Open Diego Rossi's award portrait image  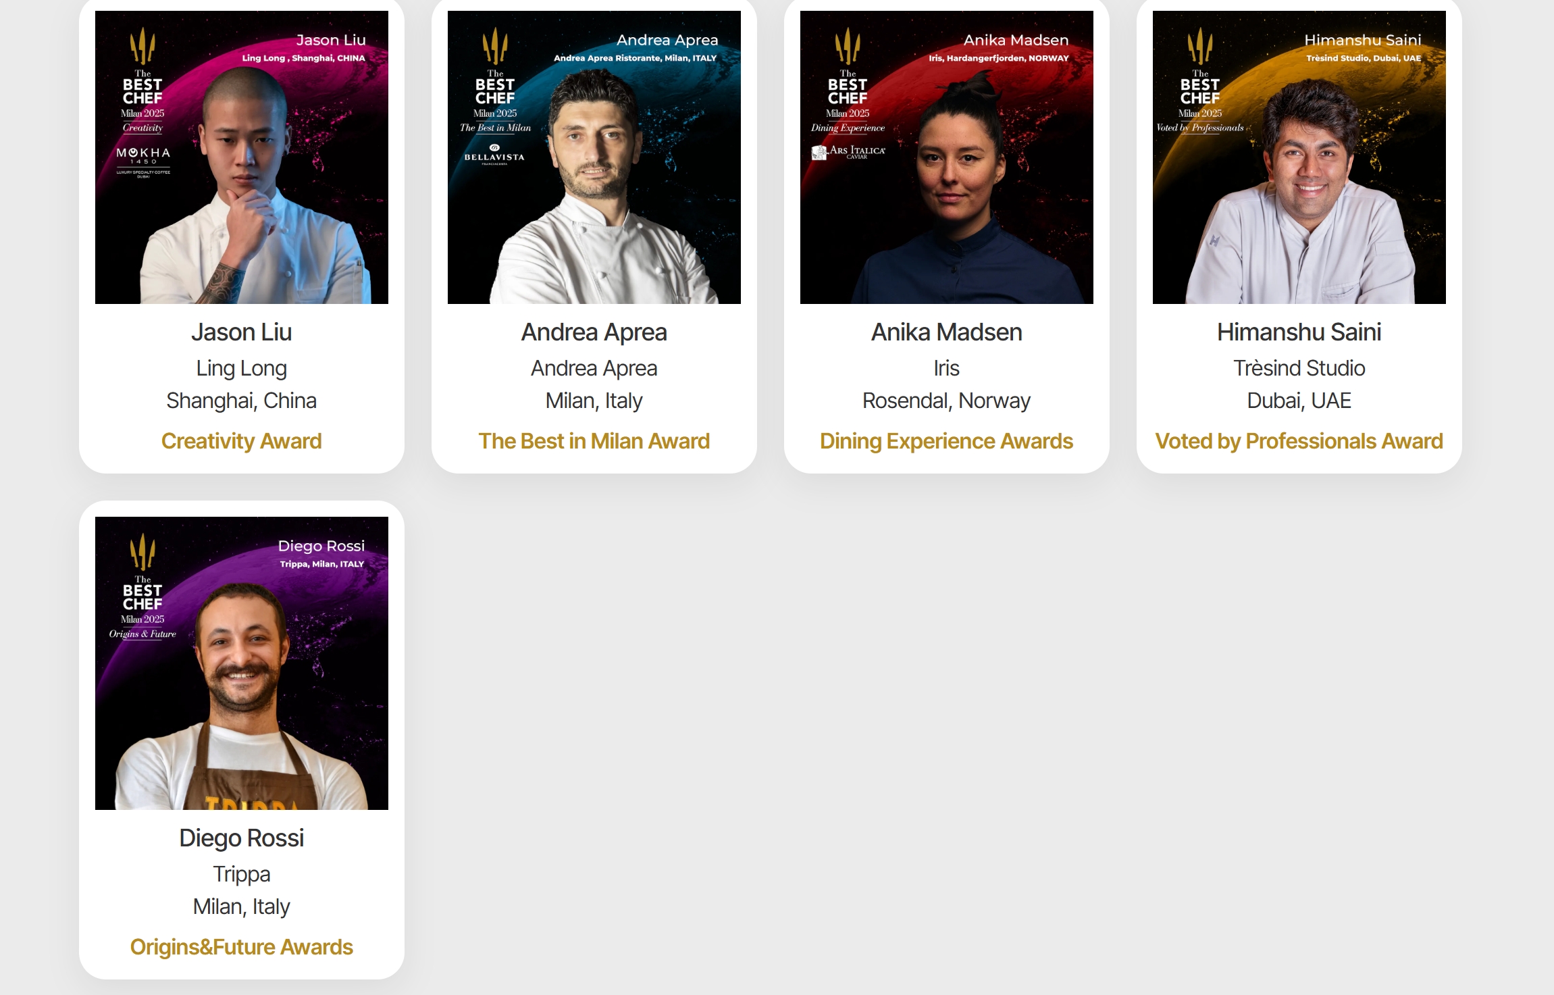click(242, 663)
